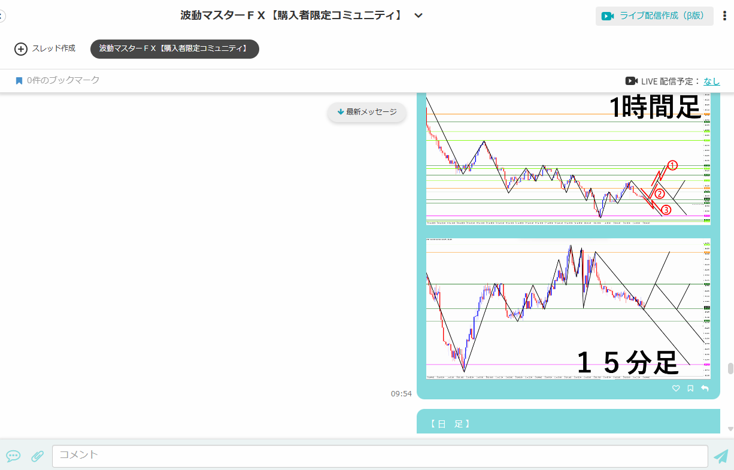Click the ライブ配信作成 (β版) button

654,16
